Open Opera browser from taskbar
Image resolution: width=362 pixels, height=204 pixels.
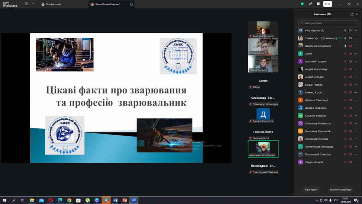[x=51, y=200]
